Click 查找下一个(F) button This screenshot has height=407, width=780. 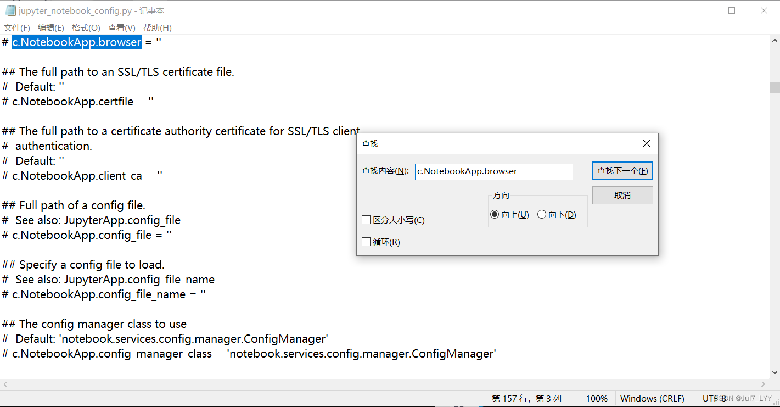622,171
